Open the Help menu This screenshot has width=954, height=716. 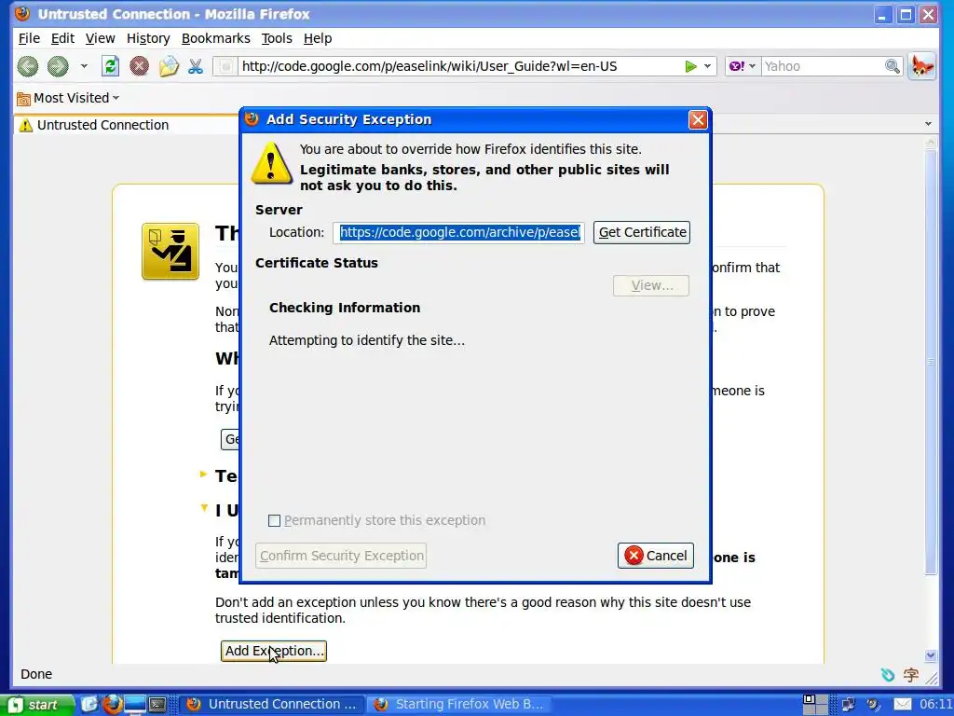click(318, 38)
